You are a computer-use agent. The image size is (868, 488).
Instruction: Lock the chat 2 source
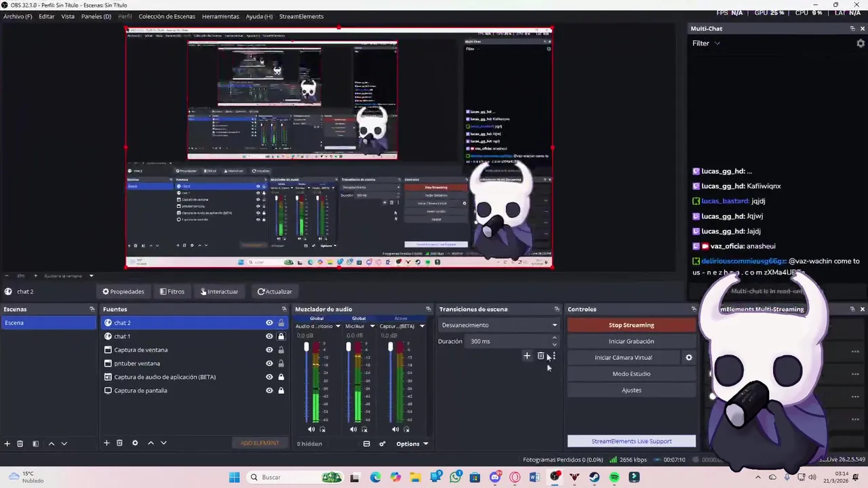(281, 323)
